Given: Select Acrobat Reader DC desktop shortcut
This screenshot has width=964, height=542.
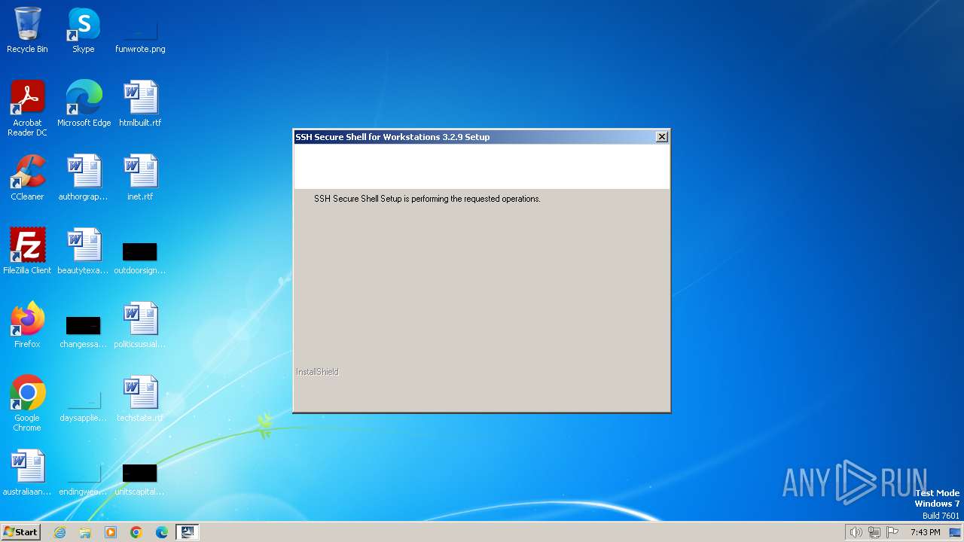Looking at the screenshot, I should [x=27, y=108].
